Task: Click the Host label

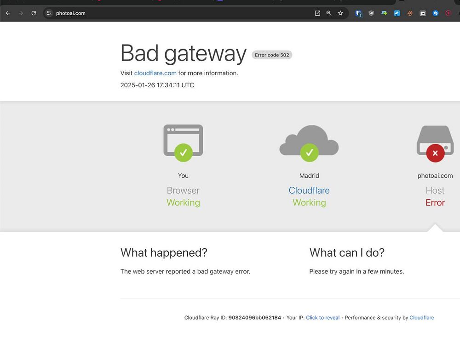Action: pyautogui.click(x=435, y=191)
